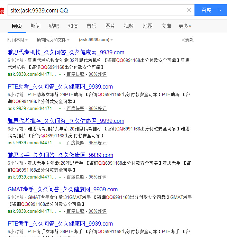Open the 雅思代考推荐 result title link
Screen dimensions: 227x237
(x=66, y=121)
